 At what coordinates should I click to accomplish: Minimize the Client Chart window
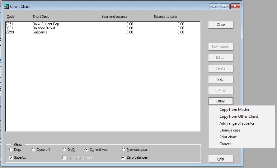coord(214,6)
